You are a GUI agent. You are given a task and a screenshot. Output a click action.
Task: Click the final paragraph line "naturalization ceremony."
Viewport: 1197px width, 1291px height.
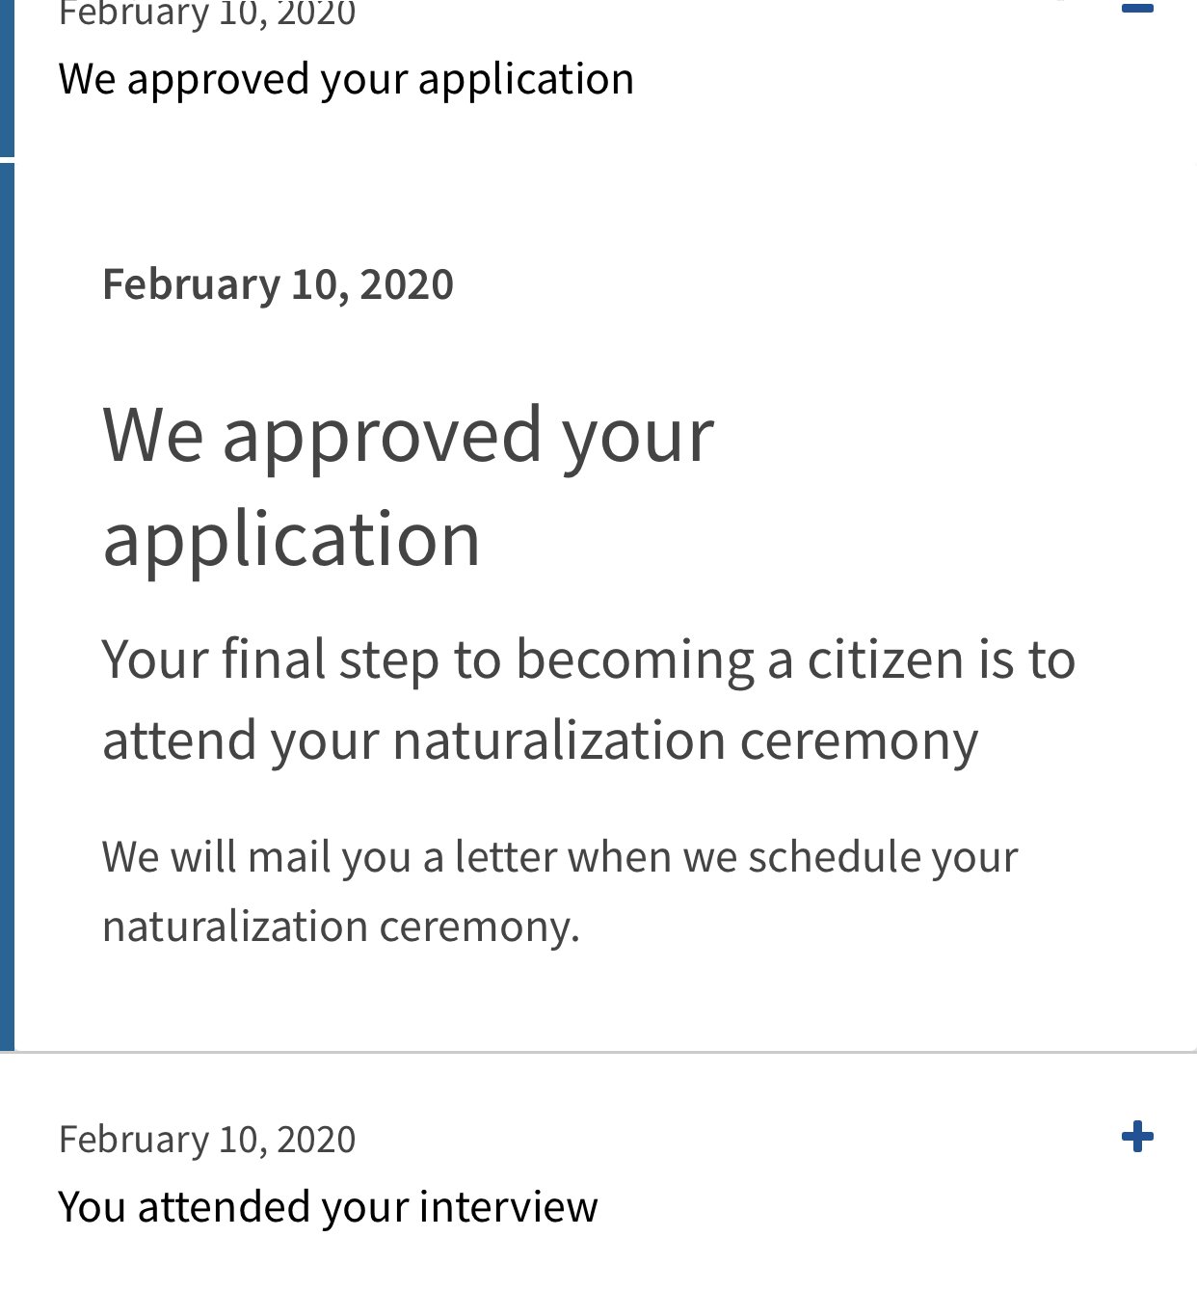click(341, 928)
